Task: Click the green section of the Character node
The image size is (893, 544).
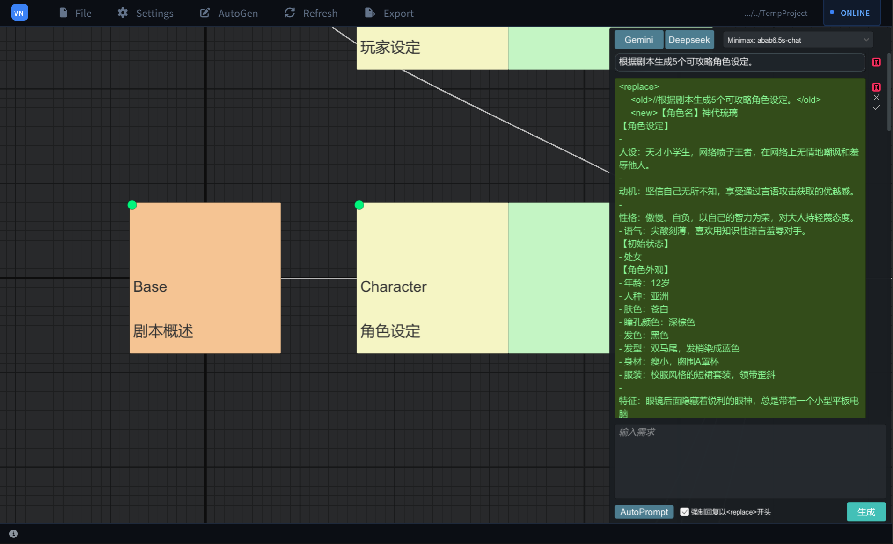Action: click(558, 278)
